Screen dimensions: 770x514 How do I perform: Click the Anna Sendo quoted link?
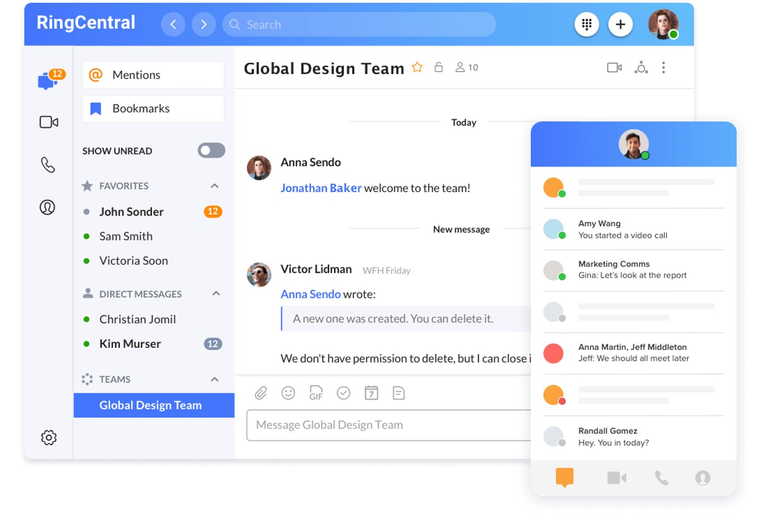click(311, 294)
